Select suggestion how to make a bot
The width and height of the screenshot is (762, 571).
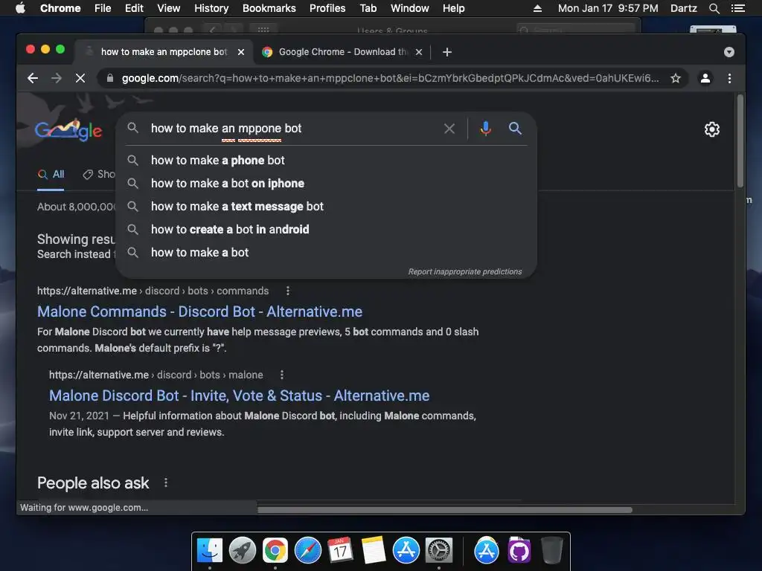point(327,253)
